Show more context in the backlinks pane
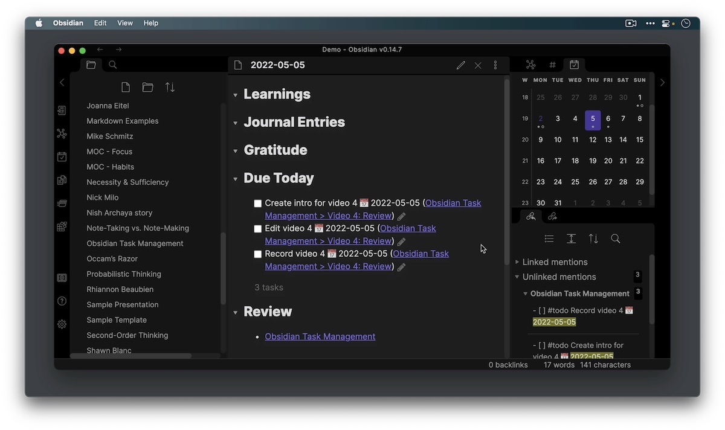 click(571, 239)
